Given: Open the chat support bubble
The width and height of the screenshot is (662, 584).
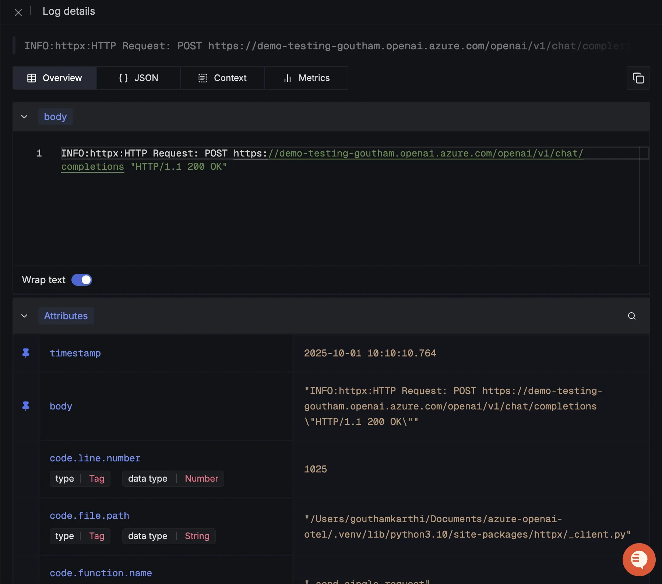Looking at the screenshot, I should coord(639,559).
